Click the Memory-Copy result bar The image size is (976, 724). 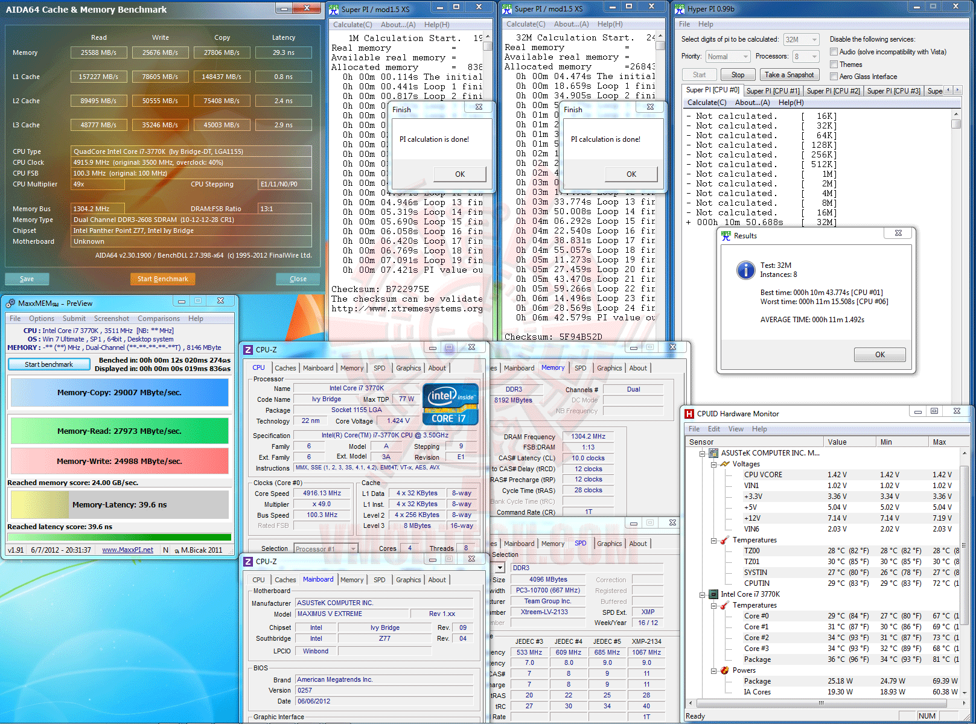click(120, 393)
